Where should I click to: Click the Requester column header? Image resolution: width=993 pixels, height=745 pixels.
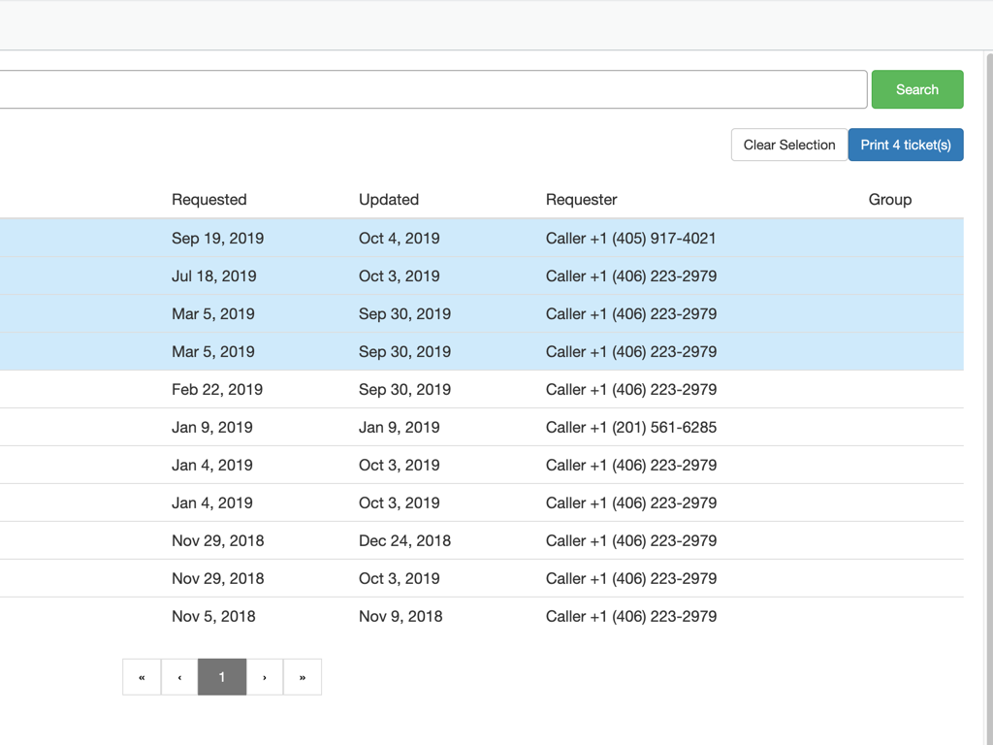click(x=581, y=200)
